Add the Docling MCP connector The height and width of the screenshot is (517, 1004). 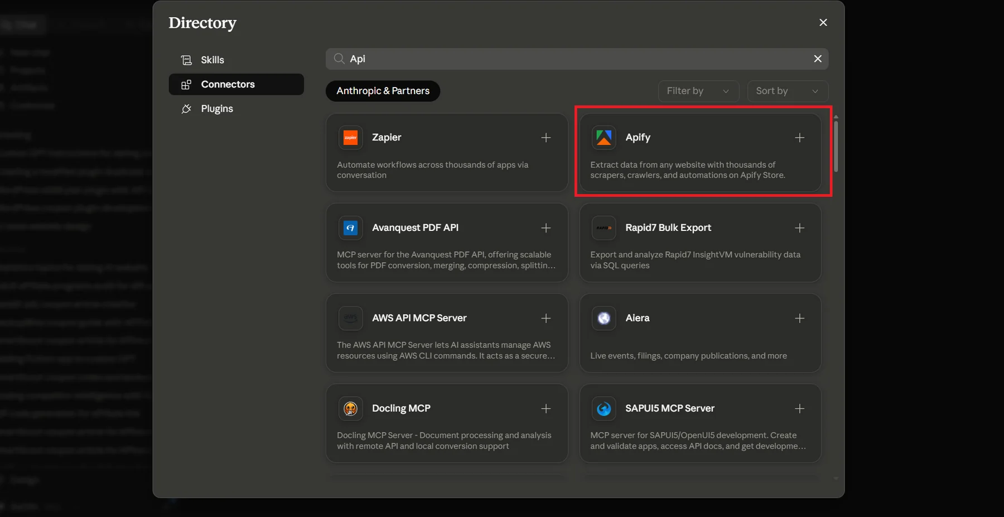[546, 409]
